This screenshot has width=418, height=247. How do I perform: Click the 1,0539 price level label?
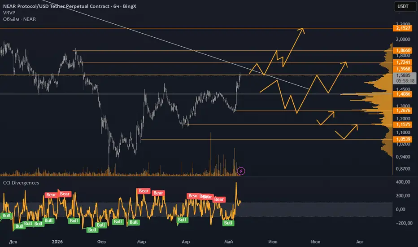click(x=403, y=139)
